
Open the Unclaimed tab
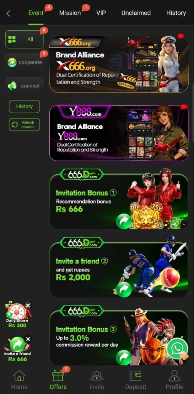coord(136,13)
